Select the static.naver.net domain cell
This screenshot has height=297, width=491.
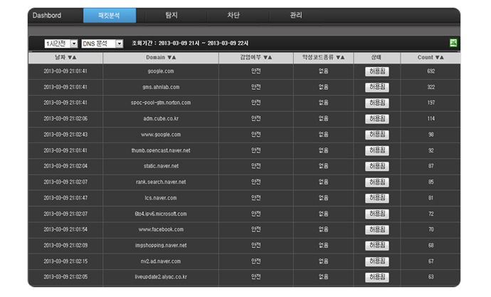[161, 166]
